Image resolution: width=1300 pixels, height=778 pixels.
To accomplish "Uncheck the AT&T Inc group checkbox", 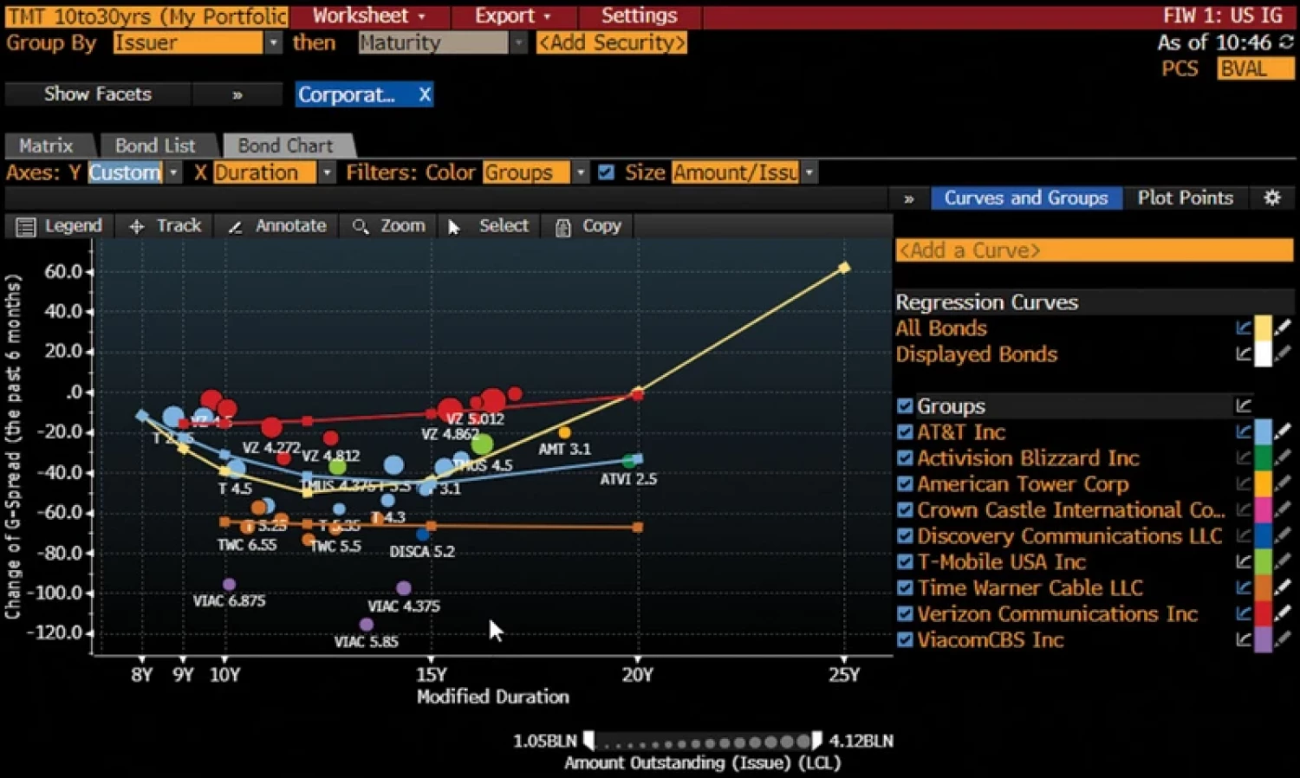I will click(x=905, y=432).
